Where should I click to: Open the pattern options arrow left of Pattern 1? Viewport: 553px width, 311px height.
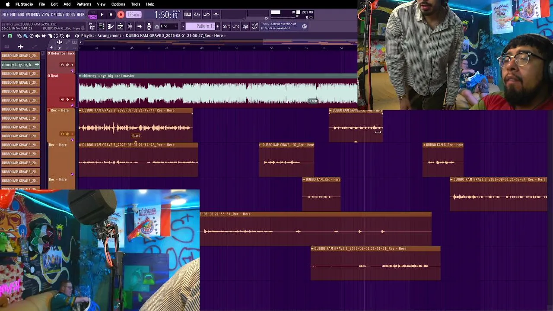coord(183,26)
